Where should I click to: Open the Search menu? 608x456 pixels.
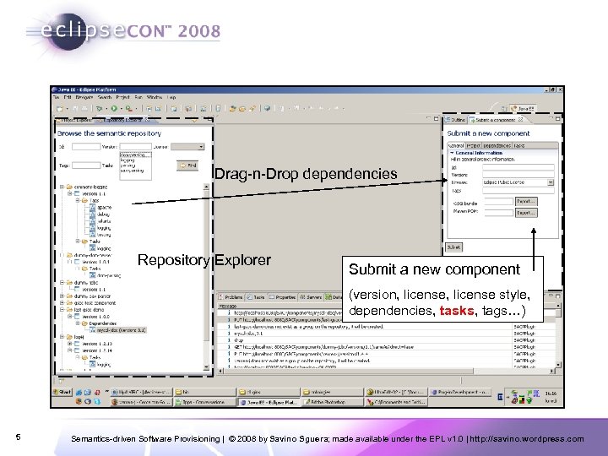tap(105, 97)
